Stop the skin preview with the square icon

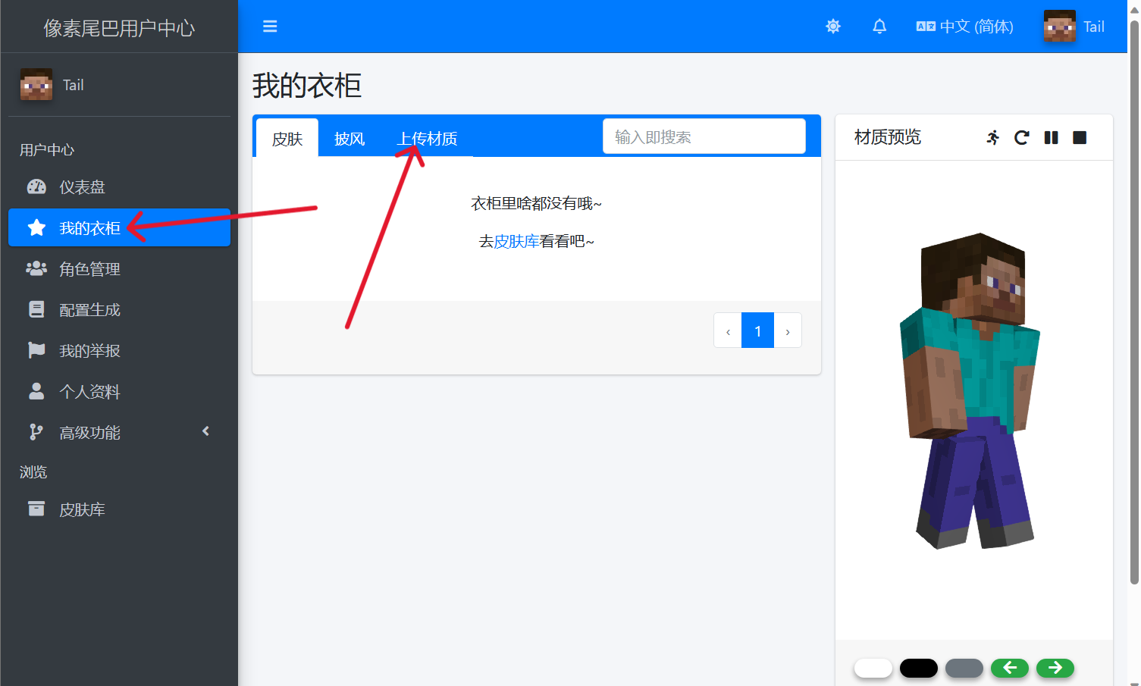tap(1080, 137)
